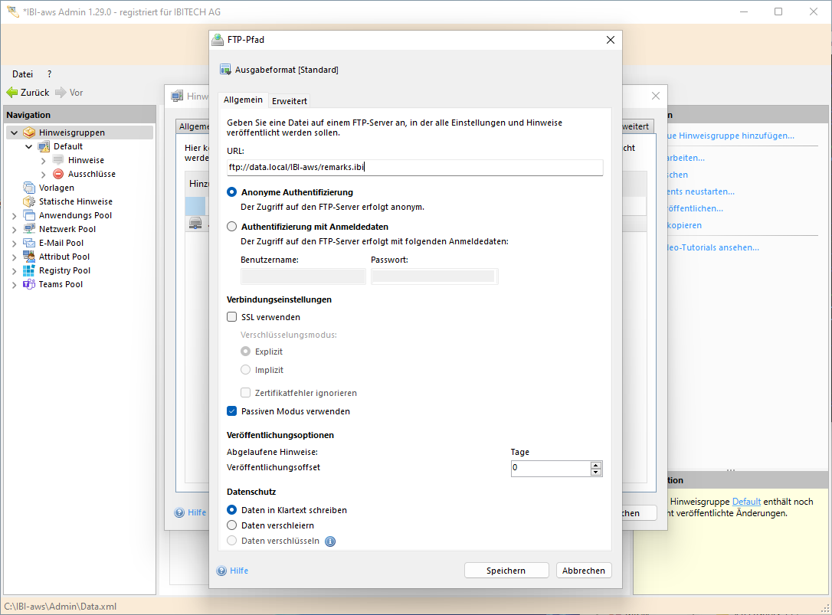Click the Hinweisgruppen folder icon
The width and height of the screenshot is (832, 615).
pyautogui.click(x=29, y=132)
